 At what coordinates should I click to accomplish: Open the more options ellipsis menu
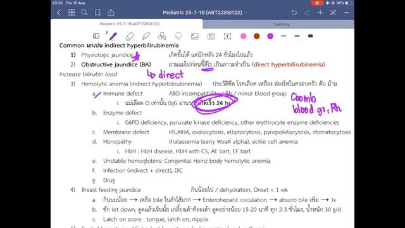click(346, 13)
